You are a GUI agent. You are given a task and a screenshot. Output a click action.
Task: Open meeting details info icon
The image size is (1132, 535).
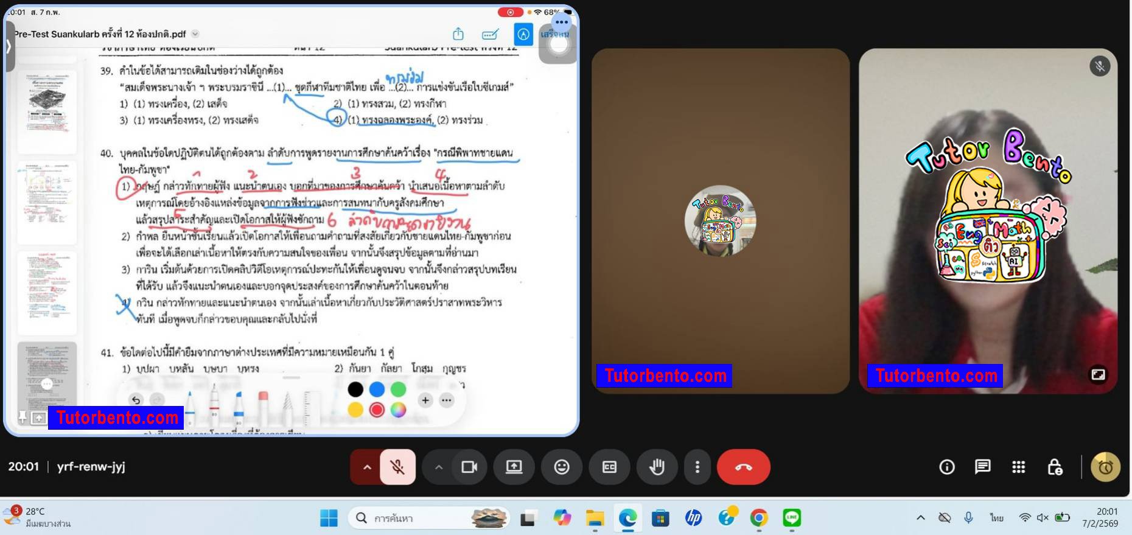pos(947,467)
